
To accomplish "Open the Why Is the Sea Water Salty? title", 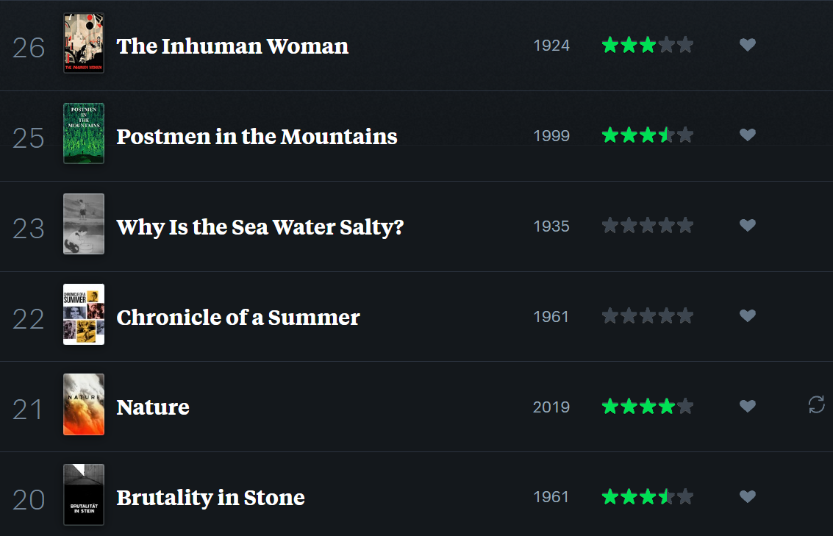I will [260, 226].
